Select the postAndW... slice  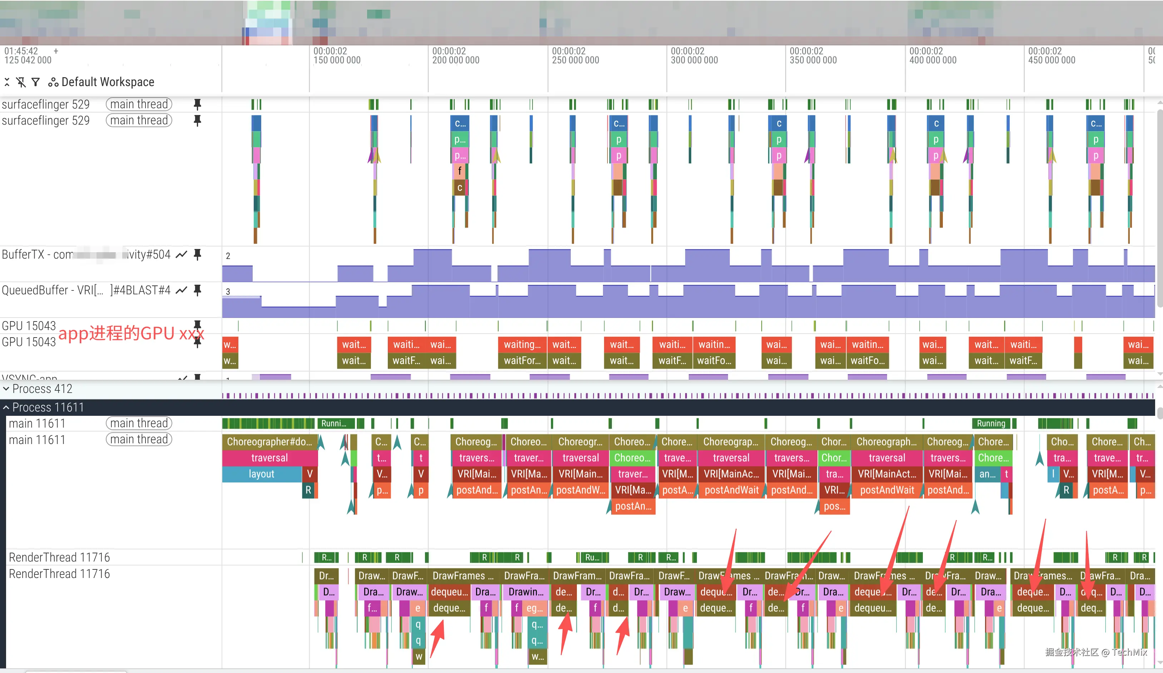[x=580, y=490]
